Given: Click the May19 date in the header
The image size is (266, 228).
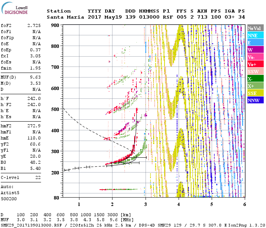Looking at the screenshot, I should pyautogui.click(x=113, y=17).
